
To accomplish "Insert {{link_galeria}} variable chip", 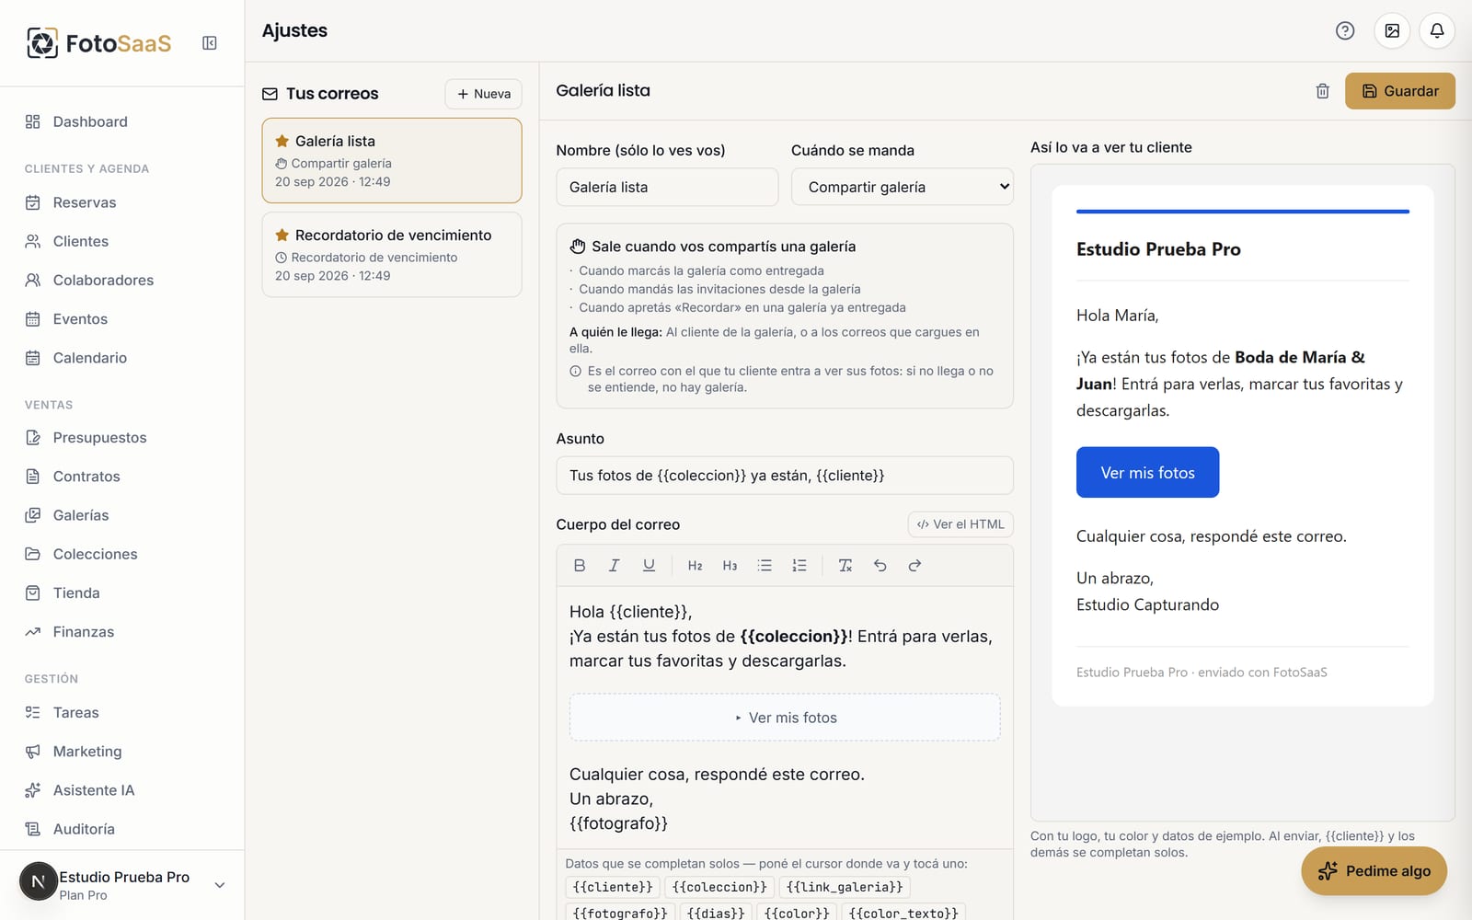I will (x=845, y=887).
